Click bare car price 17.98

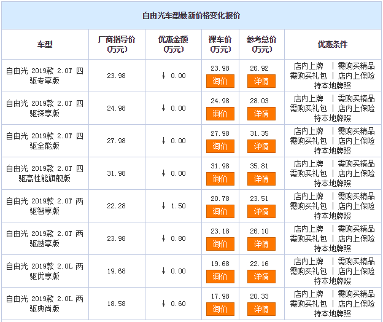[x=220, y=296]
